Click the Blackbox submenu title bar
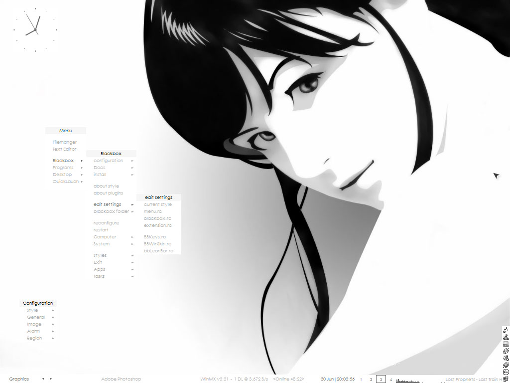Image resolution: width=510 pixels, height=383 pixels. (111, 154)
